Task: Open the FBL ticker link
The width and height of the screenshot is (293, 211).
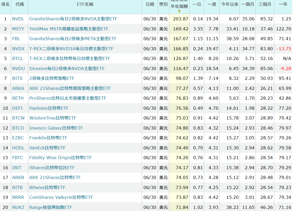Action: [16, 39]
